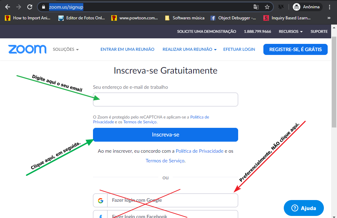Open the SUPORTE link

click(x=319, y=31)
